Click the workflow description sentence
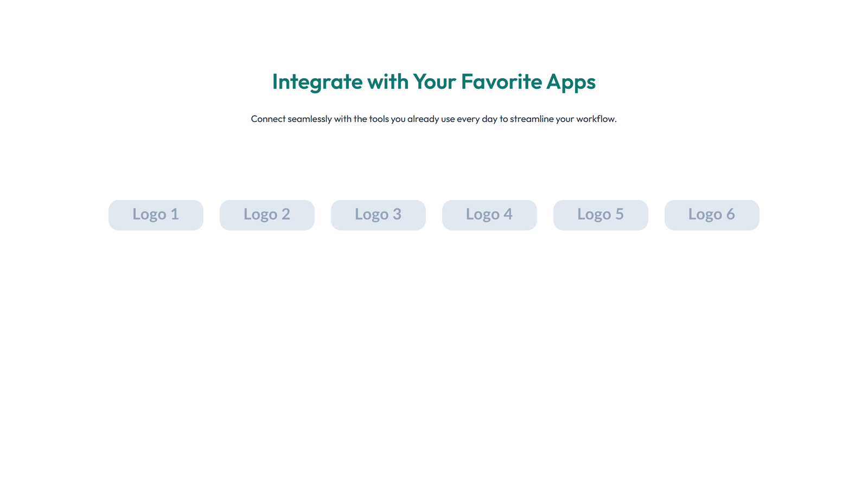 [434, 119]
